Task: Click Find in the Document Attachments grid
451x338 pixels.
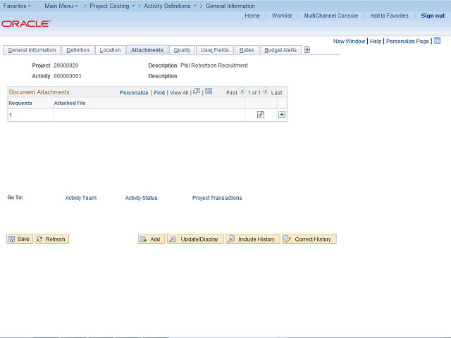Action: coord(159,93)
